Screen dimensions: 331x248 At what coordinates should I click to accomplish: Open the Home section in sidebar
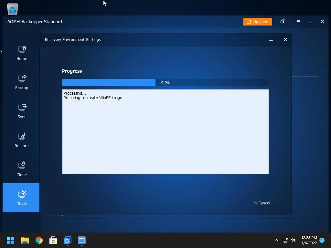[22, 53]
